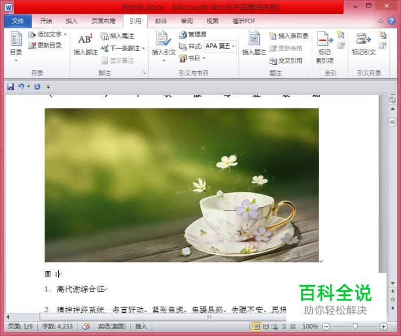Open 管理源 manage sources
The width and height of the screenshot is (401, 336).
click(x=193, y=34)
